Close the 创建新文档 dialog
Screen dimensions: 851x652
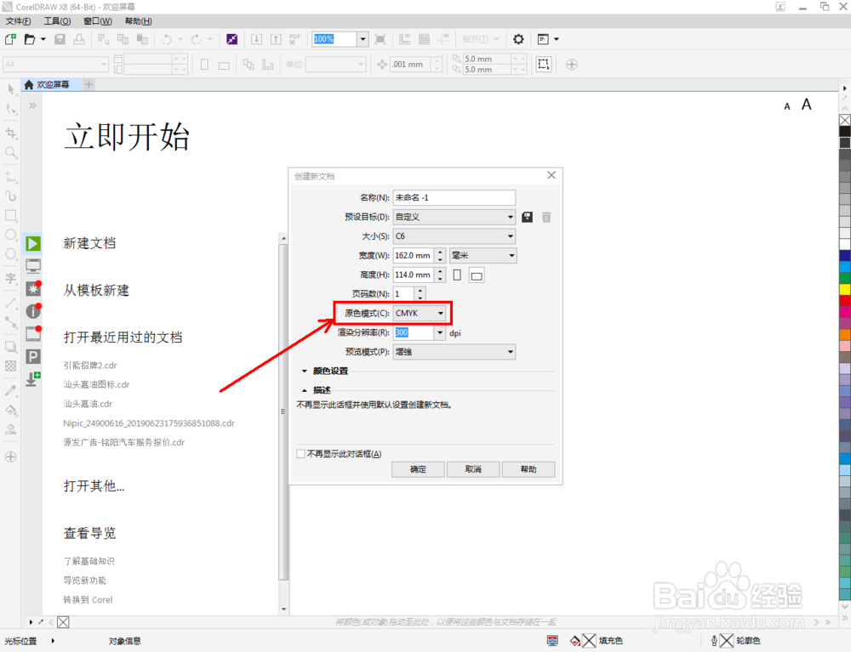[x=551, y=175]
